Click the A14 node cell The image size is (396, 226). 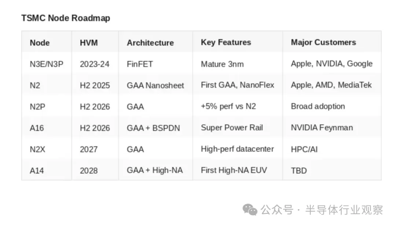(37, 171)
